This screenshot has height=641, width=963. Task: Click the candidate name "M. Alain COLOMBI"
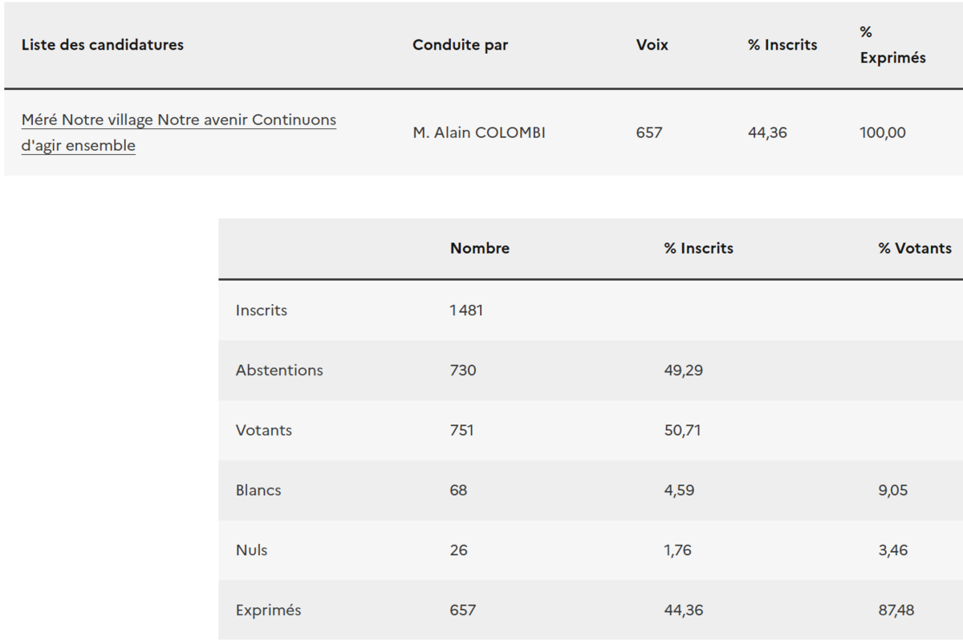tap(478, 133)
